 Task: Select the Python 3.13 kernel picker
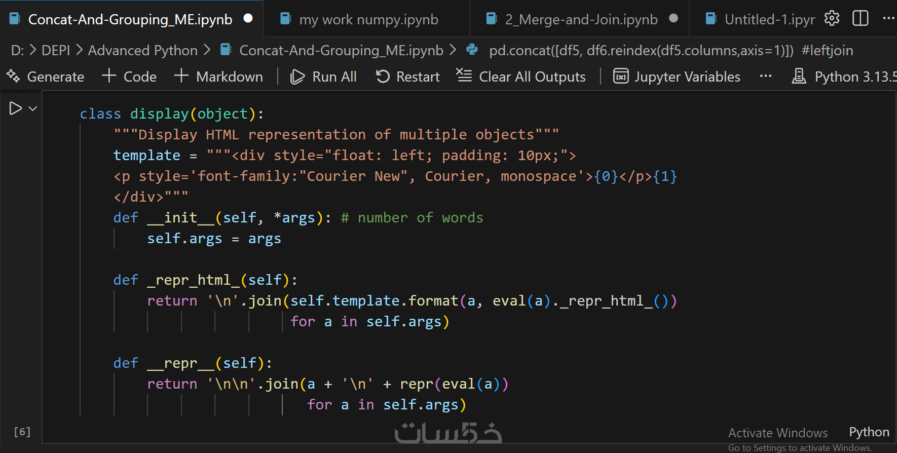[x=845, y=77]
